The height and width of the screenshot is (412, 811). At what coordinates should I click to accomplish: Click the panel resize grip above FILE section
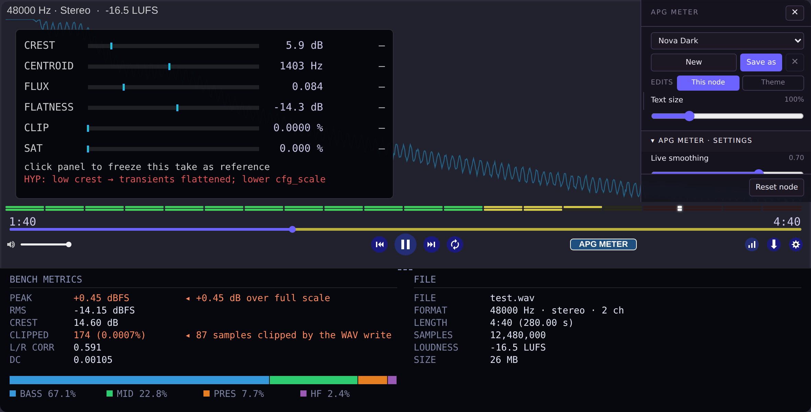pos(405,270)
